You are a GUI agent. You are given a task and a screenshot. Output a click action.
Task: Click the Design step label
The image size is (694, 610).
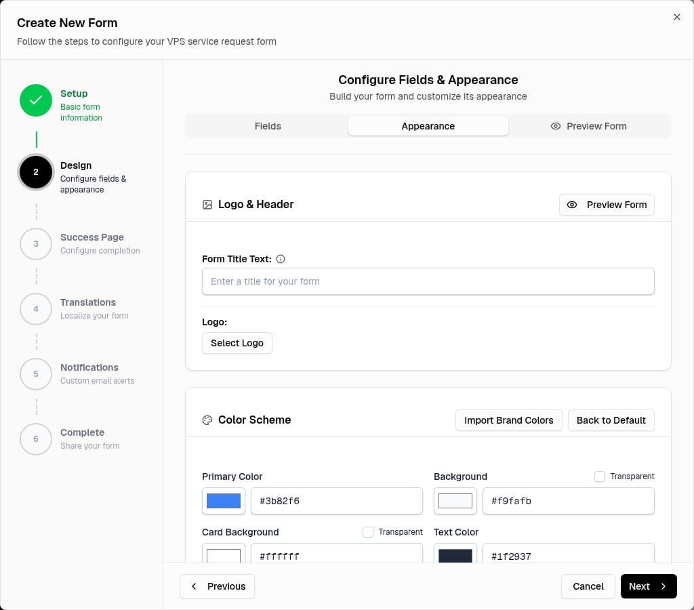click(76, 165)
